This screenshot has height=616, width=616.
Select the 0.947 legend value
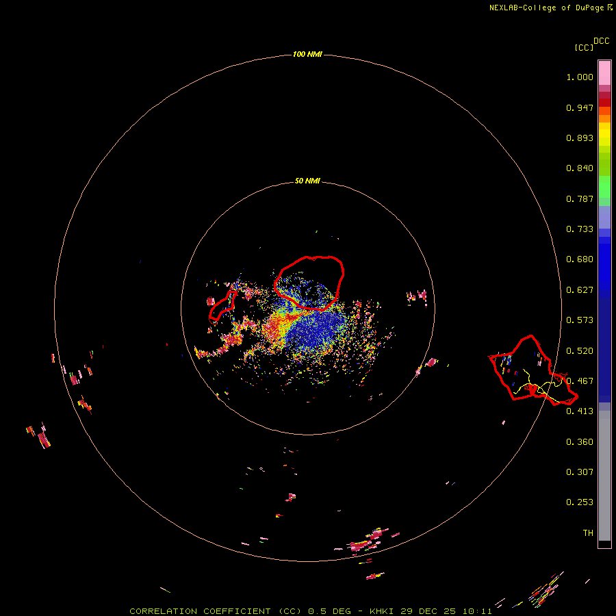[580, 107]
